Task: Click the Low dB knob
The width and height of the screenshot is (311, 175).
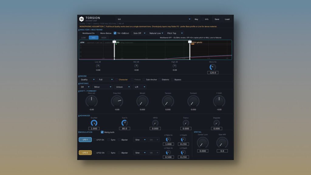Action: (98, 66)
